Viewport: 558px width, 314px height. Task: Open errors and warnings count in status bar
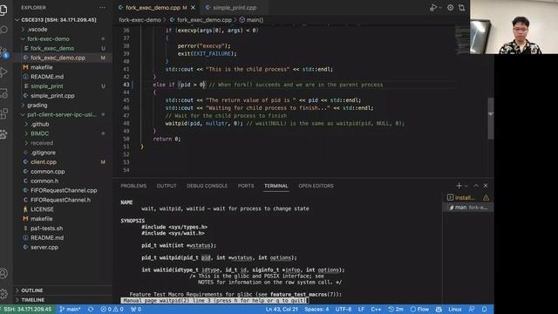pyautogui.click(x=112, y=310)
